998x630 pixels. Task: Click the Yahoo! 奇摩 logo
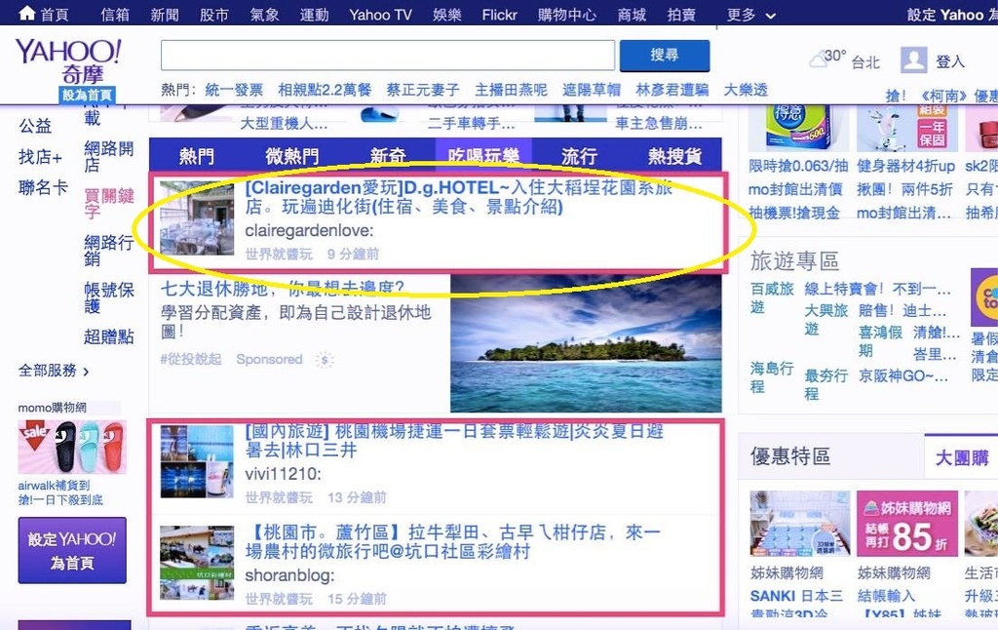tap(68, 61)
